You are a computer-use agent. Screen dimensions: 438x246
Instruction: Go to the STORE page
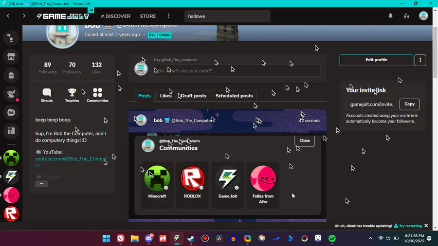coord(148,16)
